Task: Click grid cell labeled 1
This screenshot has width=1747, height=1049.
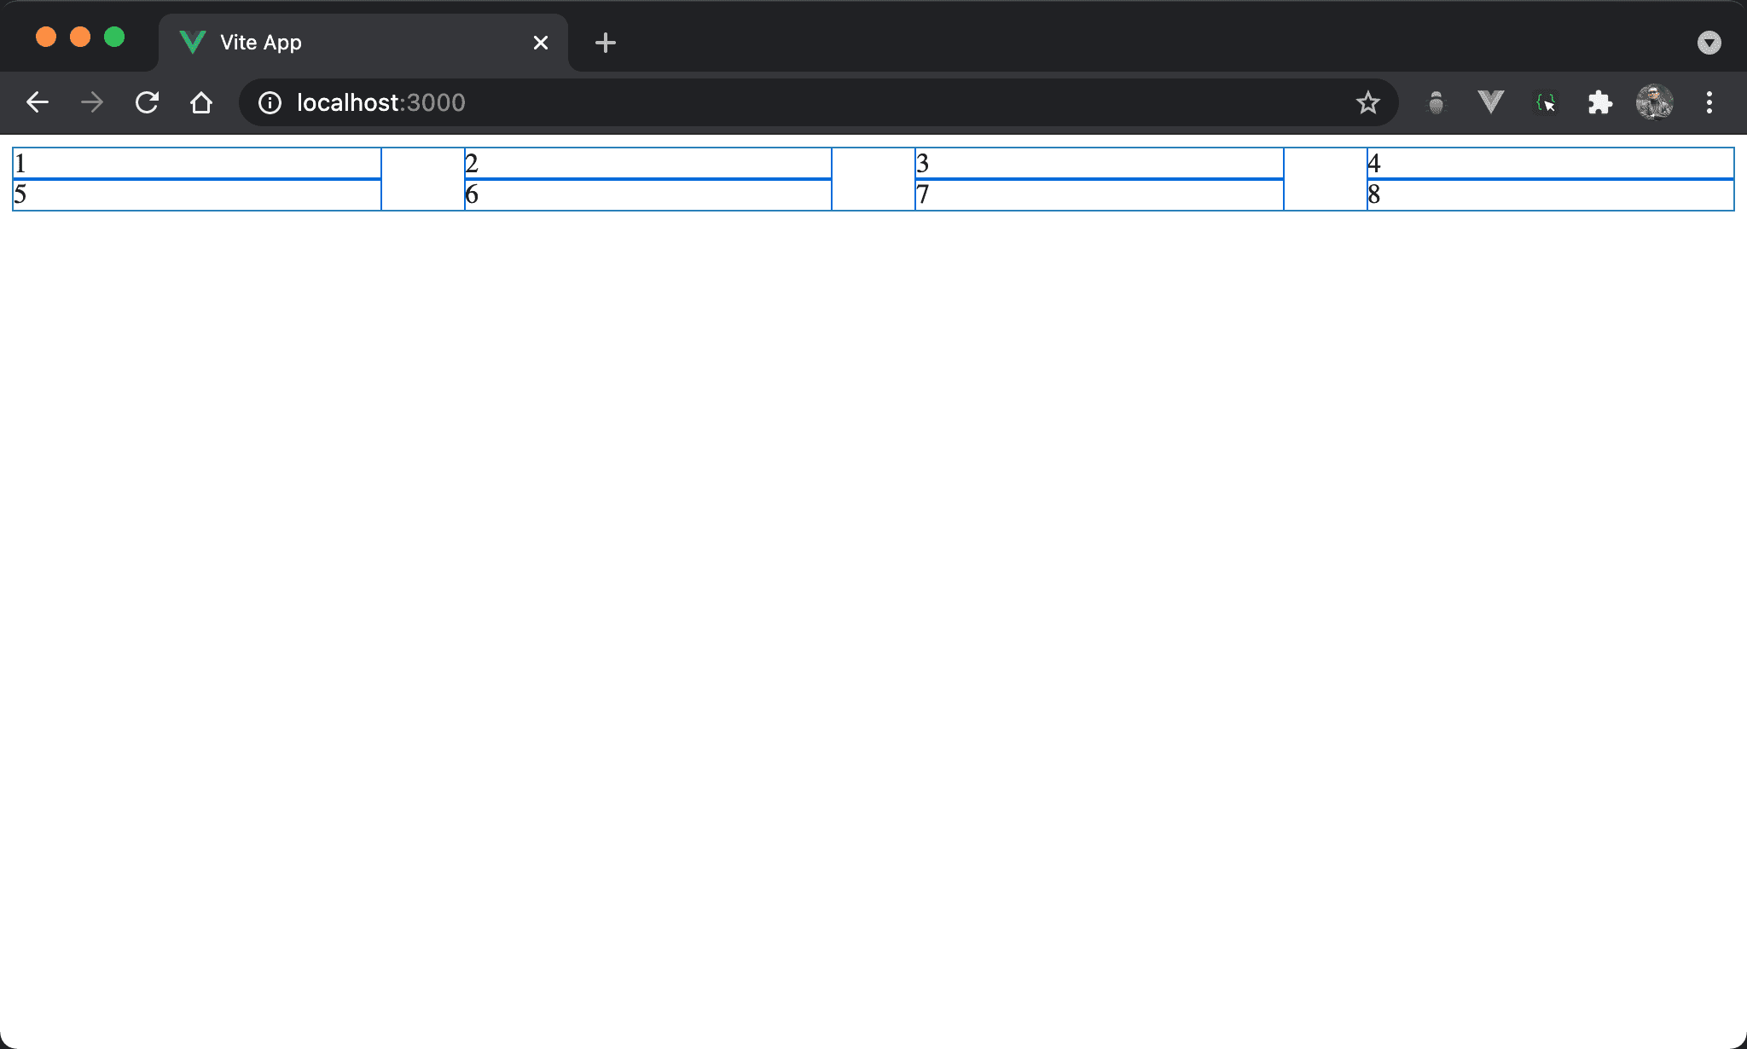Action: (197, 163)
